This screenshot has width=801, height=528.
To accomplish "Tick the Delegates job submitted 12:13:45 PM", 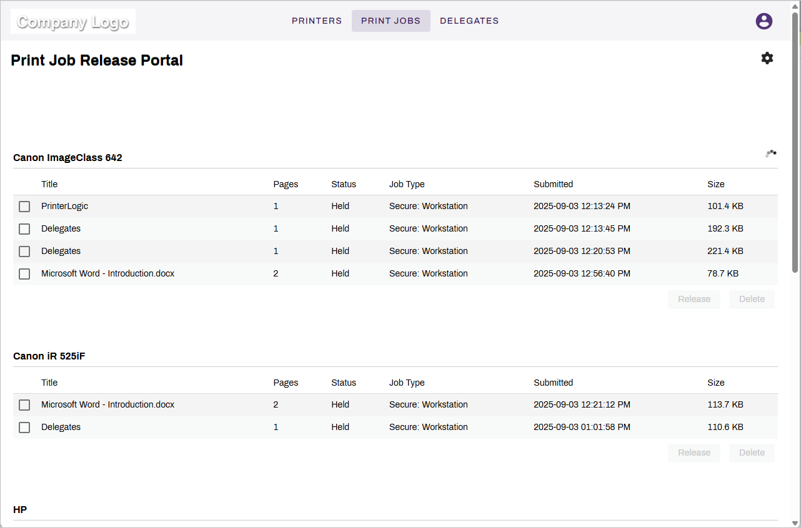I will pyautogui.click(x=24, y=229).
